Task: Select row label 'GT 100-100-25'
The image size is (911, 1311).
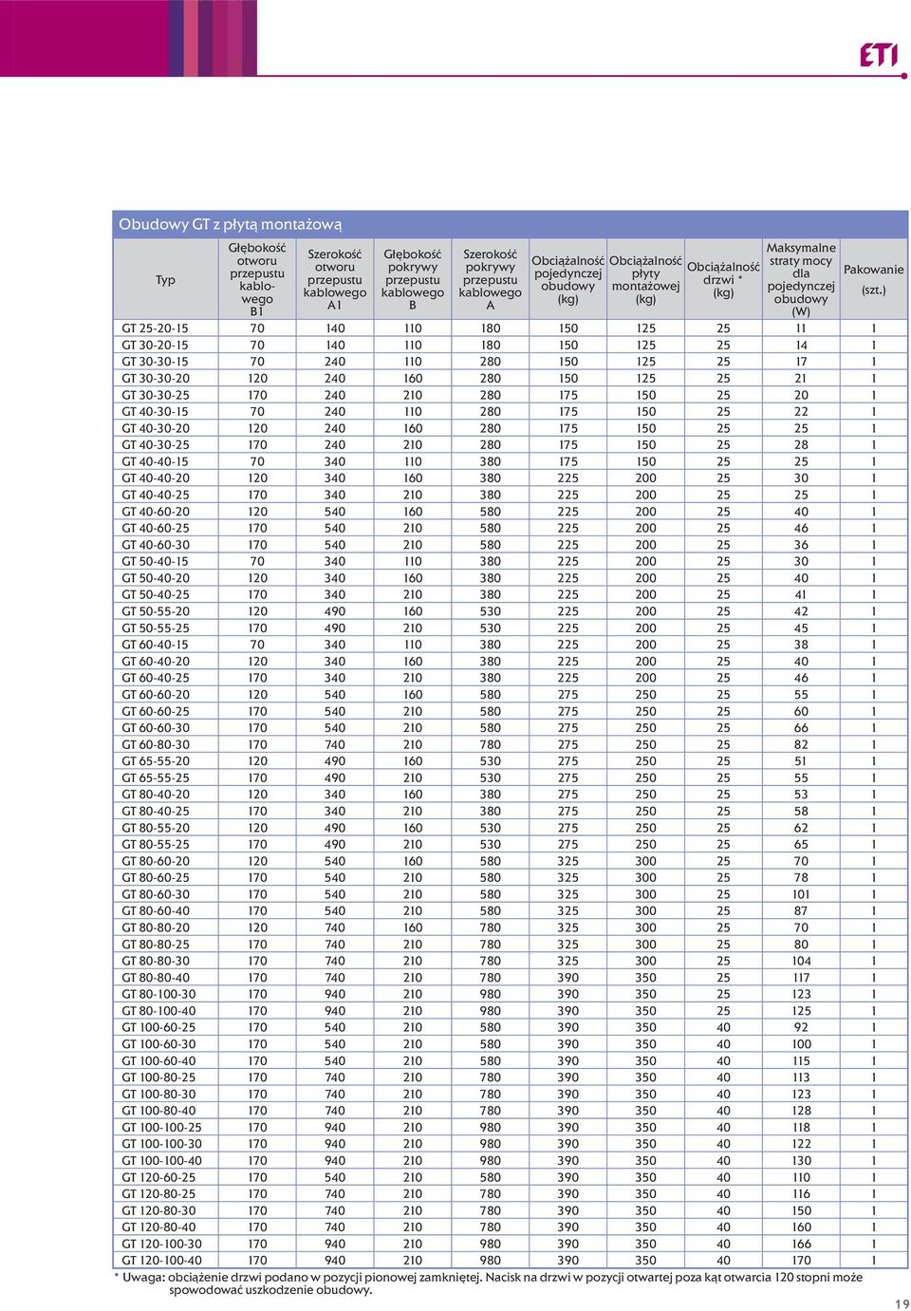Action: pyautogui.click(x=161, y=1127)
